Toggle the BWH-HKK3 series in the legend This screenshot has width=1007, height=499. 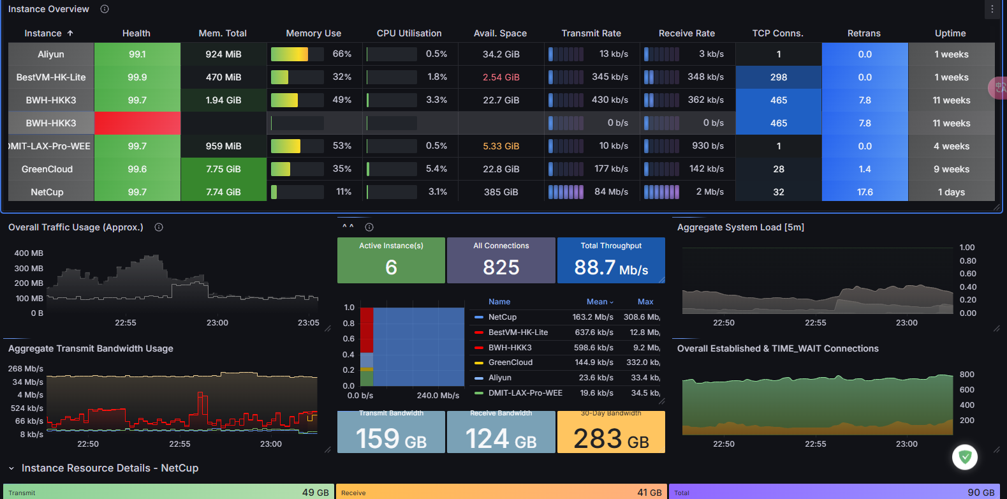click(510, 348)
